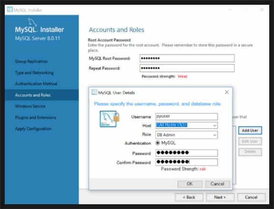The height and width of the screenshot is (209, 274).
Task: Click the 'Please specify the username' instruction text
Action: click(158, 104)
